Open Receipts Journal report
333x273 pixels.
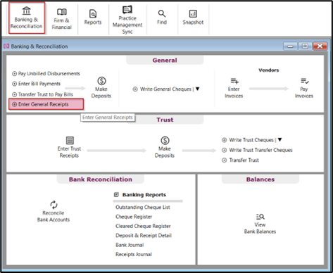pos(134,254)
